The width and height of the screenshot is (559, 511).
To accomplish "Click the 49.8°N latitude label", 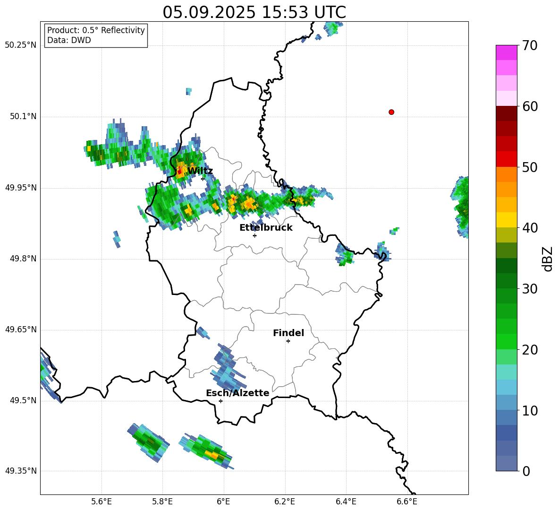I will tap(23, 259).
